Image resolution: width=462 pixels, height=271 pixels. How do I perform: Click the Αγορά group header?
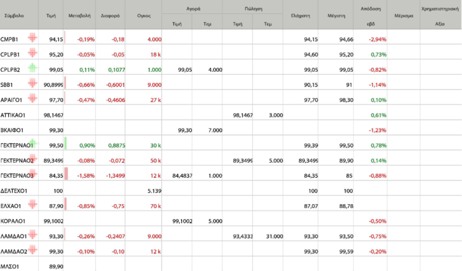coord(192,9)
